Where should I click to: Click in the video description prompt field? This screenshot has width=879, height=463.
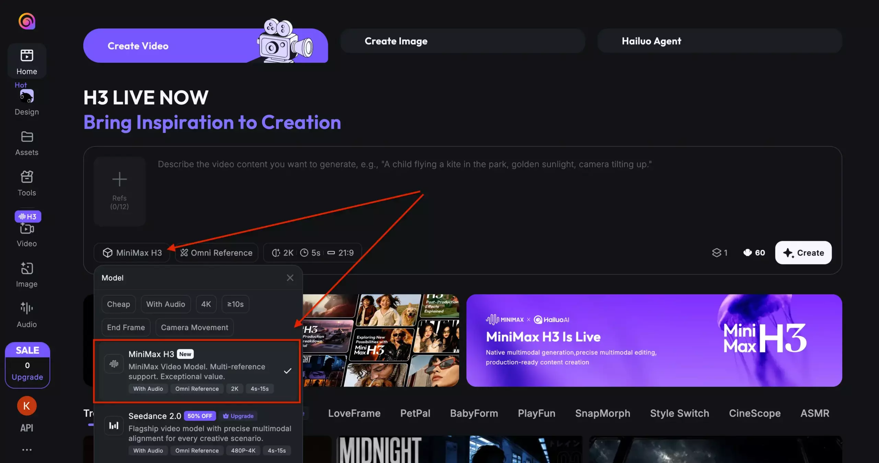491,192
